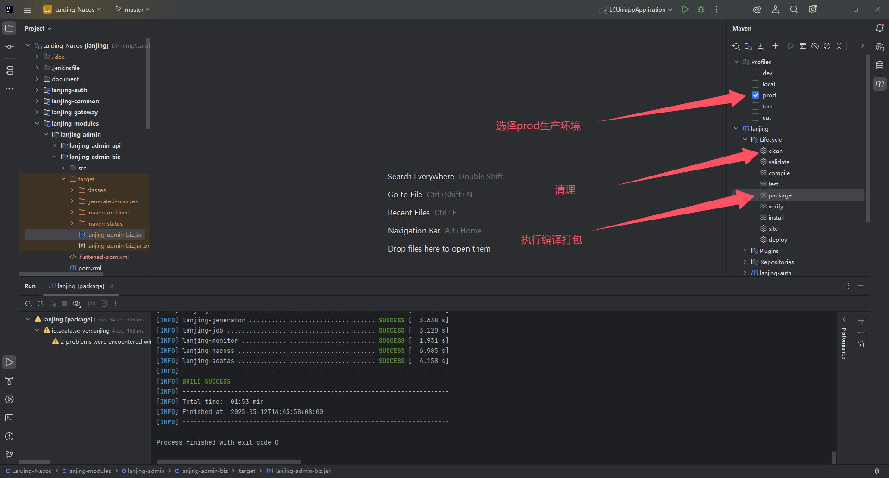Image resolution: width=889 pixels, height=478 pixels.
Task: Click the Maven panel vertical scrollbar
Action: [867, 138]
